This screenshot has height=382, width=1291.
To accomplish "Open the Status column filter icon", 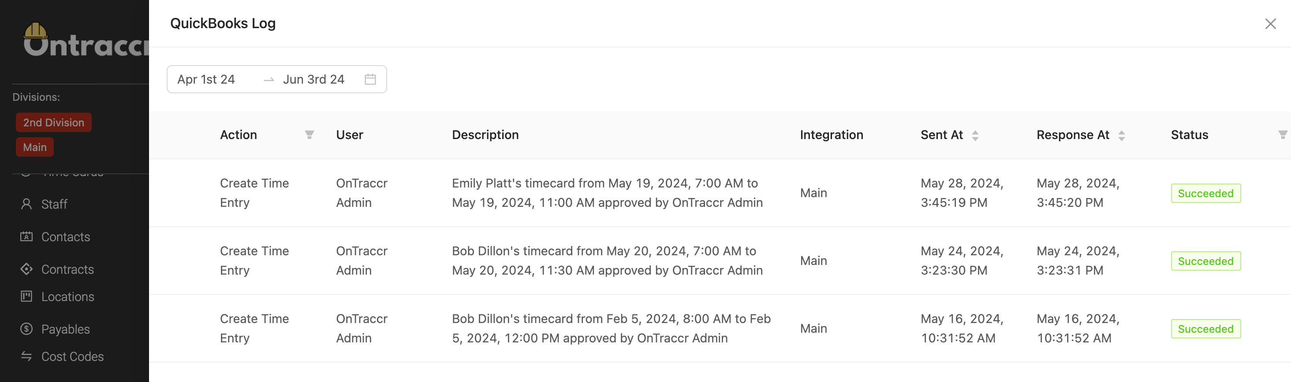I will [x=1283, y=135].
